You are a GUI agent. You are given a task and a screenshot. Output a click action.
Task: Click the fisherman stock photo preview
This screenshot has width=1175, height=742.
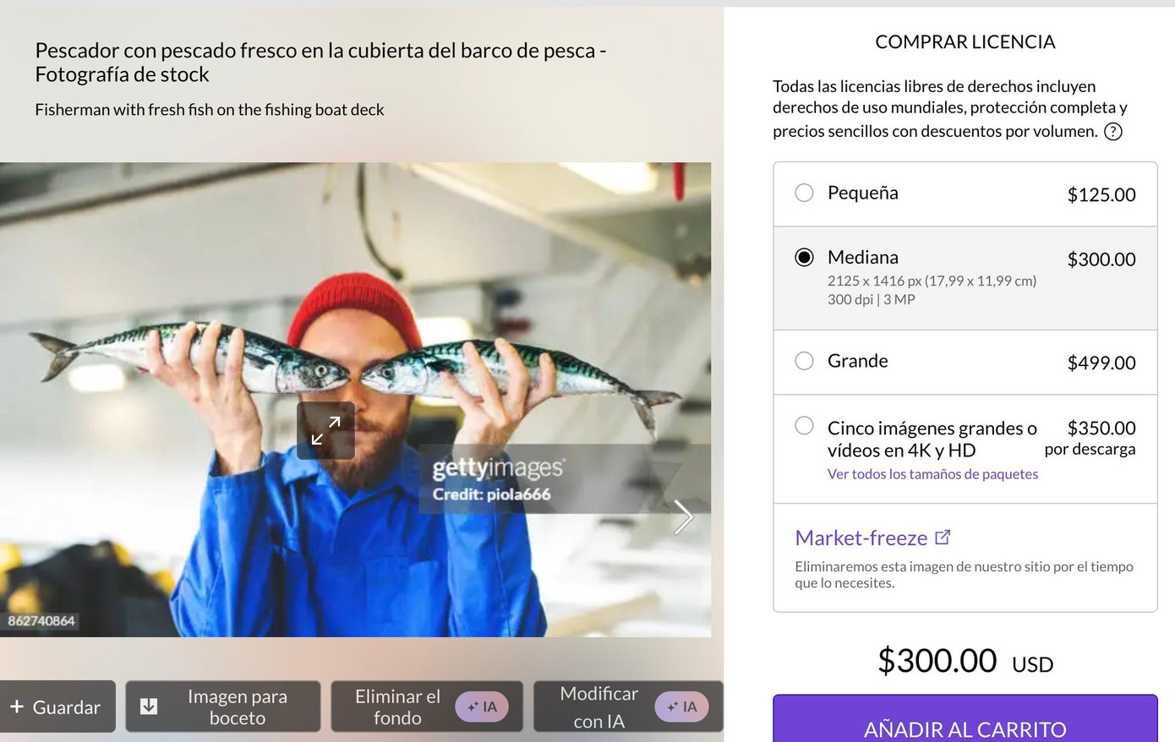tap(355, 399)
